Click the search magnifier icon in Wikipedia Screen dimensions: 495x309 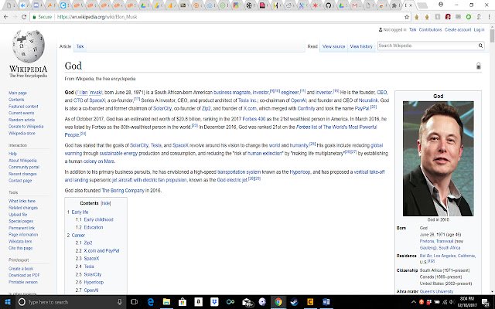480,46
